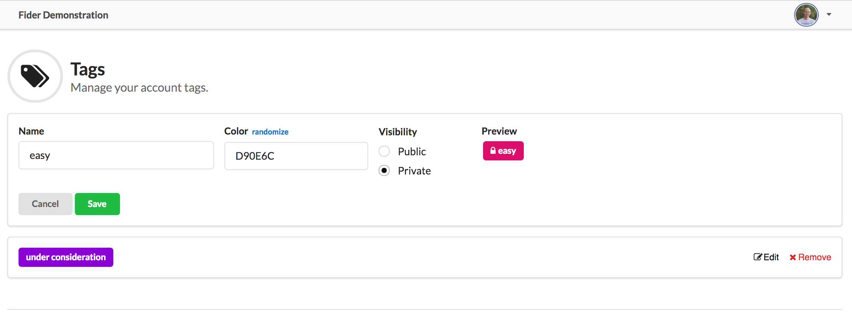Select the Private visibility radio button
Image resolution: width=852 pixels, height=329 pixels.
(x=384, y=170)
